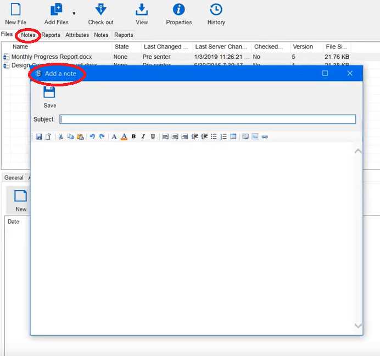Click the New icon in lower panel
380x356 pixels.
(21, 196)
